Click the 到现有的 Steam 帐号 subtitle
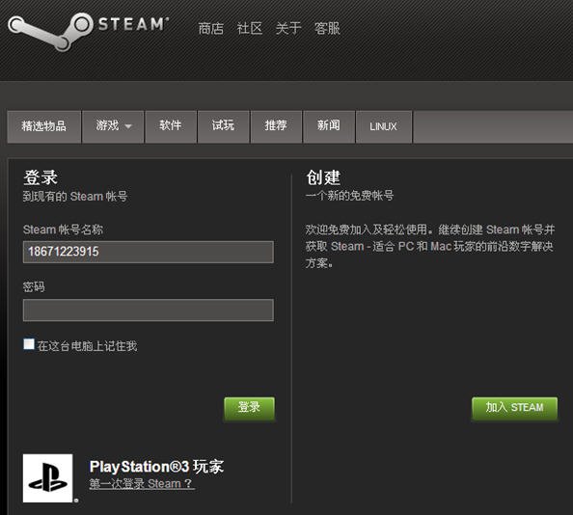This screenshot has height=515, width=573. pos(75,197)
